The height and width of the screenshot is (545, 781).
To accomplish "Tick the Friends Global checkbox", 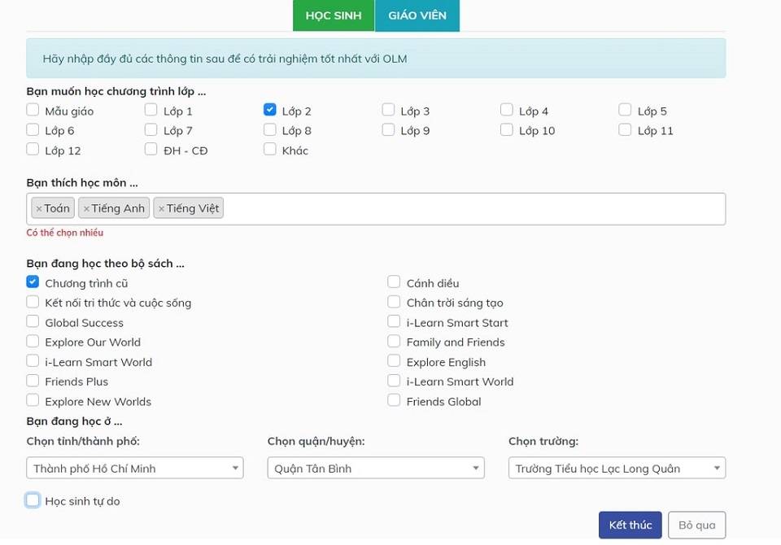I will [394, 400].
